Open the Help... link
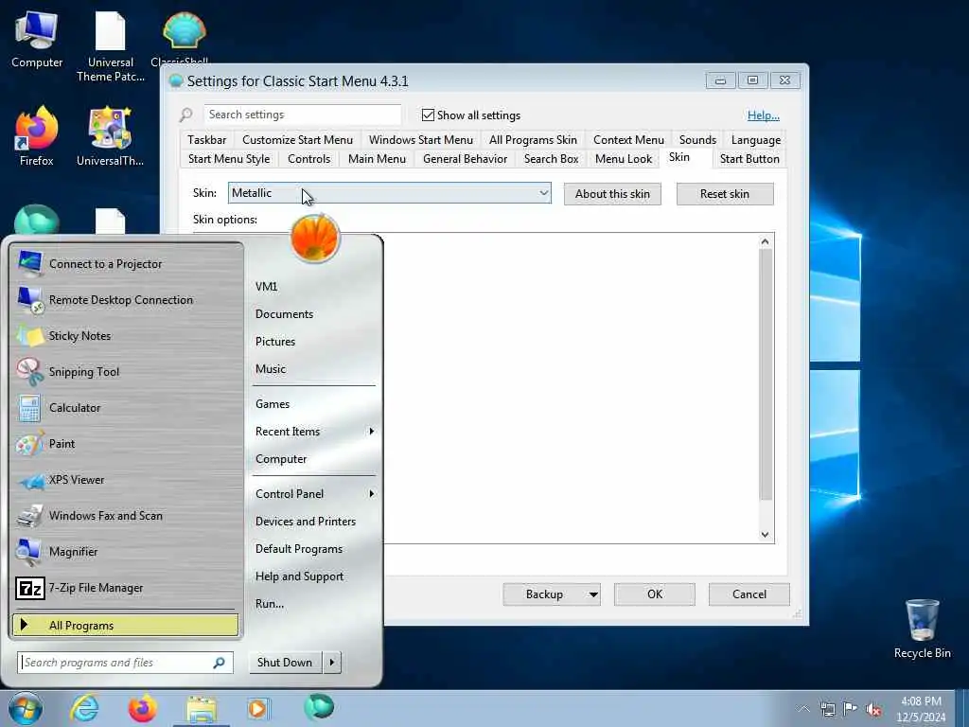Image resolution: width=969 pixels, height=727 pixels. (764, 115)
